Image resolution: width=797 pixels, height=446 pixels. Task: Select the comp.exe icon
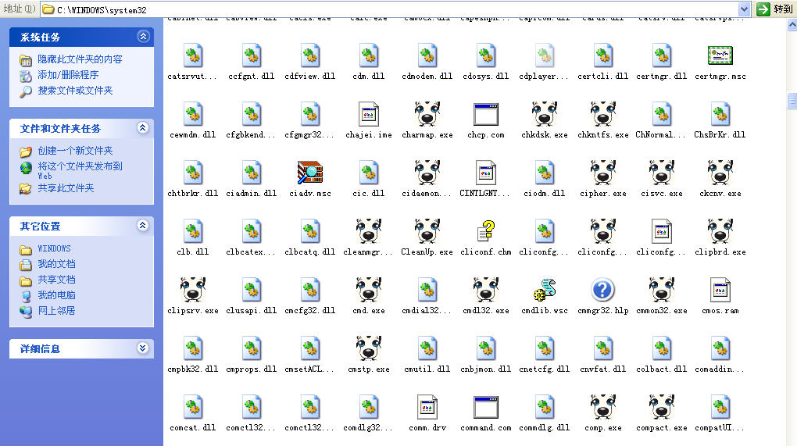pyautogui.click(x=603, y=407)
